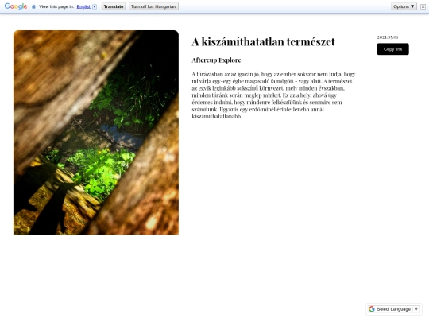The image size is (429, 322).
Task: Click the heading 'A kiszámíthatatlan természet'
Action: [x=263, y=41]
